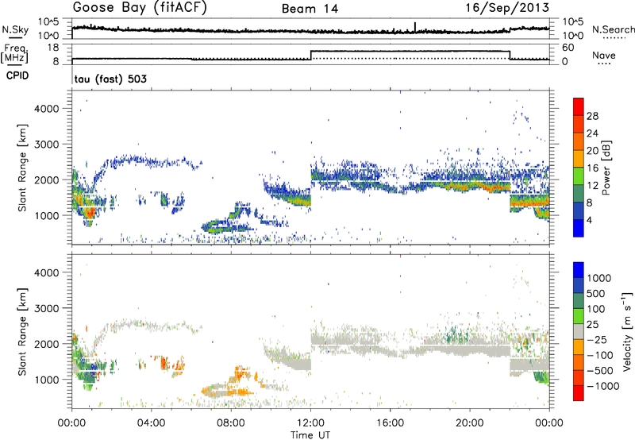The image size is (635, 440).
Task: Click the 'Goose Bay (fitACF)' title text
Action: coord(140,8)
